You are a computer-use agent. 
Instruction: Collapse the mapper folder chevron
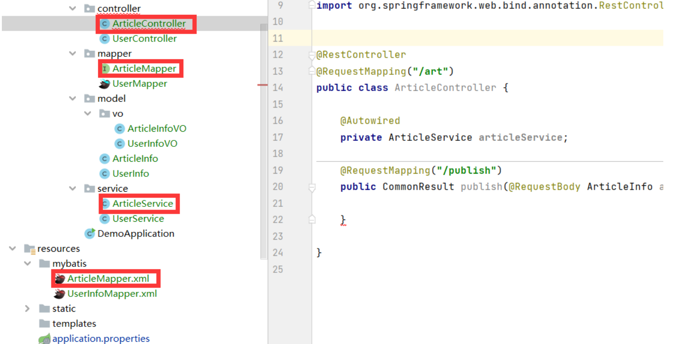tap(73, 54)
